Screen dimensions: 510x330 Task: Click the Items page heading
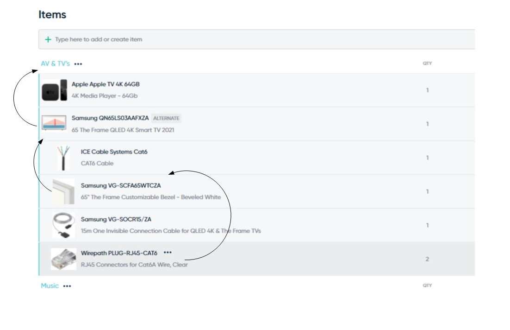point(52,15)
